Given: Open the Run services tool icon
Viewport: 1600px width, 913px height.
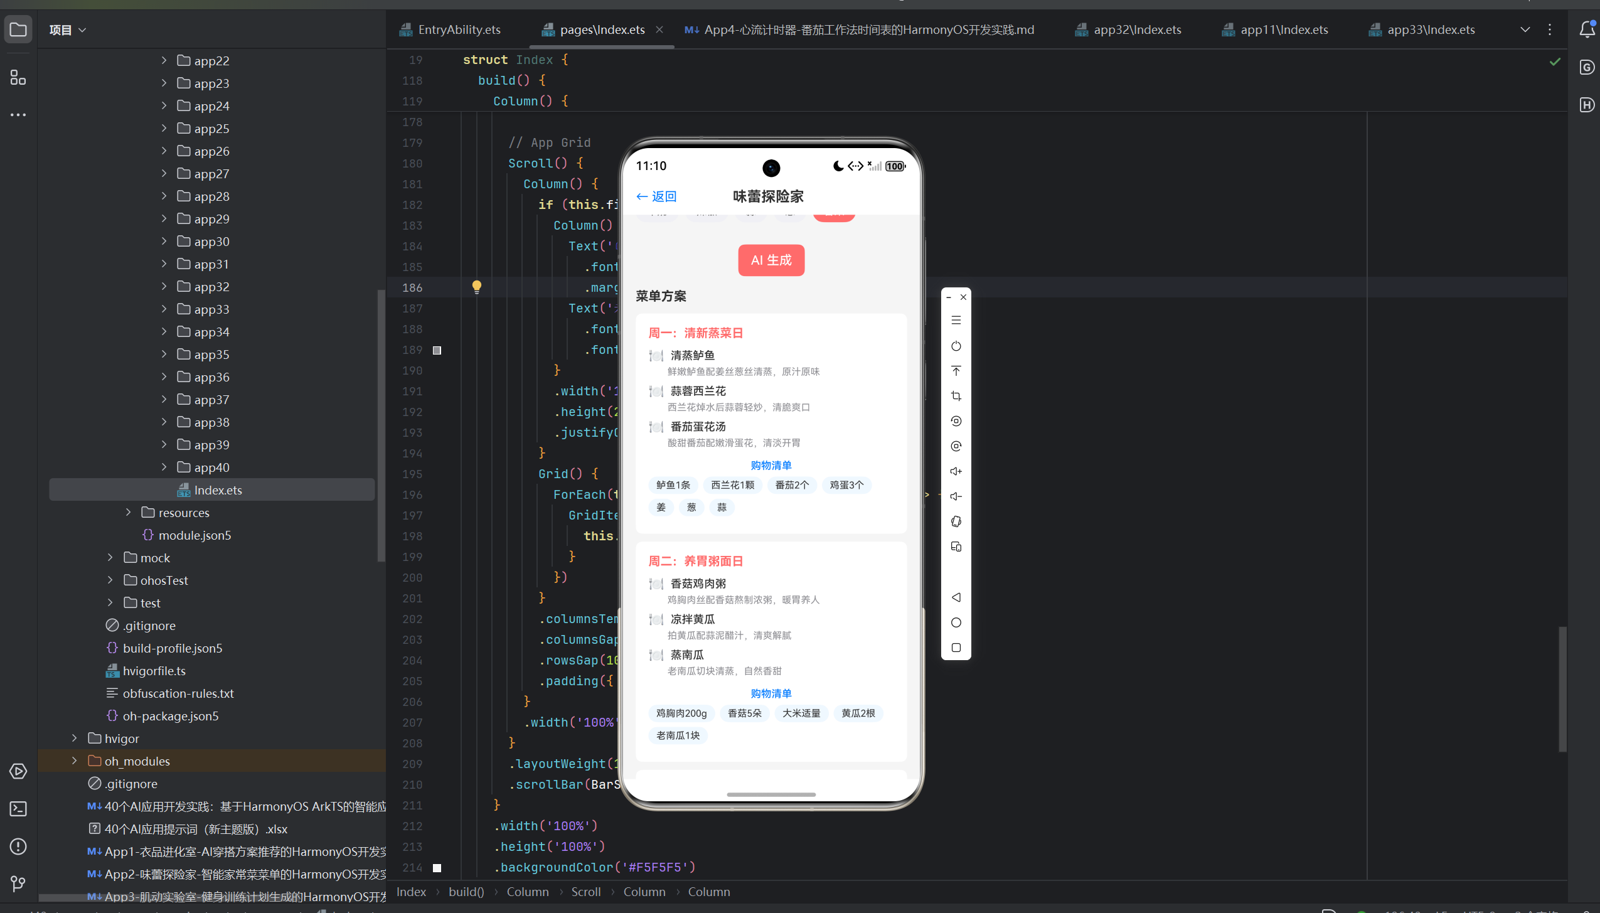Looking at the screenshot, I should coord(18,771).
